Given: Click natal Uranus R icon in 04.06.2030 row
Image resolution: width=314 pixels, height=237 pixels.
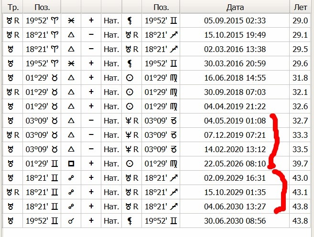Looking at the screenshot, I should [x=132, y=206].
